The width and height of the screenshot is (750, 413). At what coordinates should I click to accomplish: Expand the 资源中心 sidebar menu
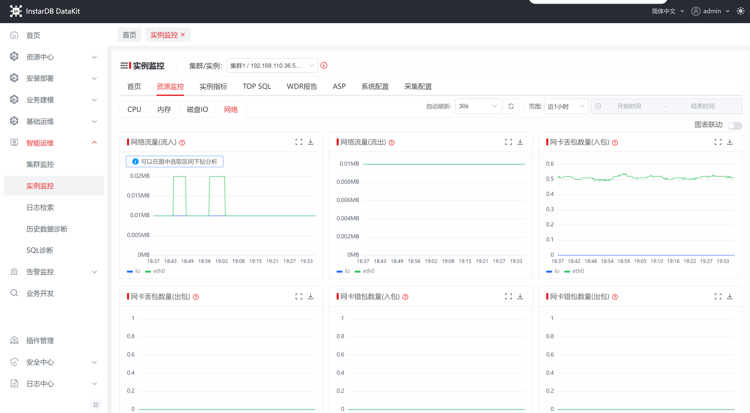coord(54,57)
